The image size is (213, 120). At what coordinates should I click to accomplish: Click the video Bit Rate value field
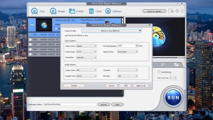(x=126, y=46)
